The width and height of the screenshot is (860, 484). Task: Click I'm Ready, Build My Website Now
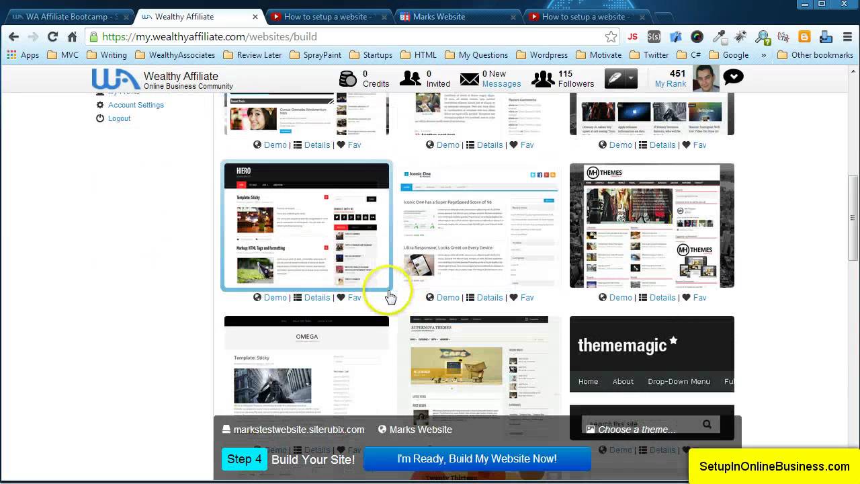coord(477,458)
